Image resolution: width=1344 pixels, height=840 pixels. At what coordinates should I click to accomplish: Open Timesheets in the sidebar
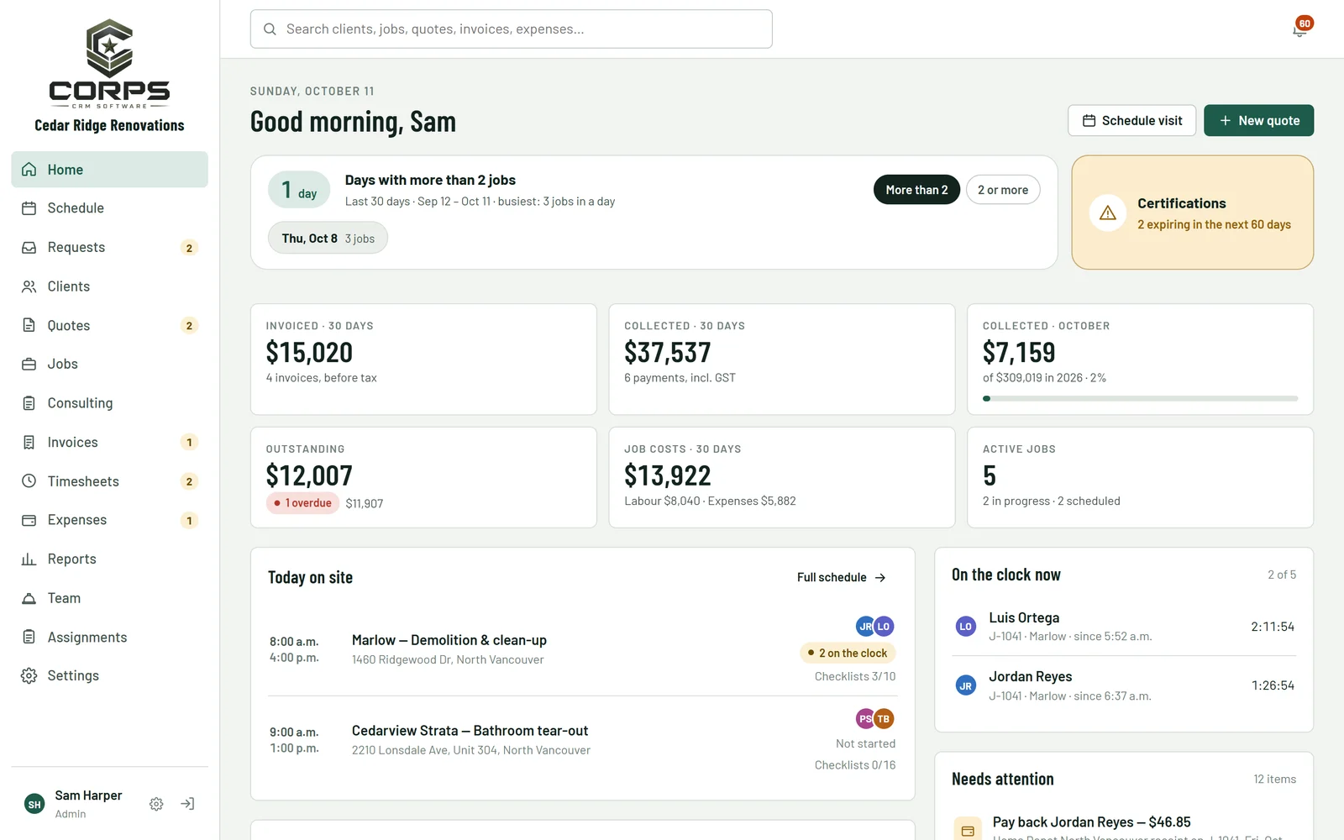[109, 481]
